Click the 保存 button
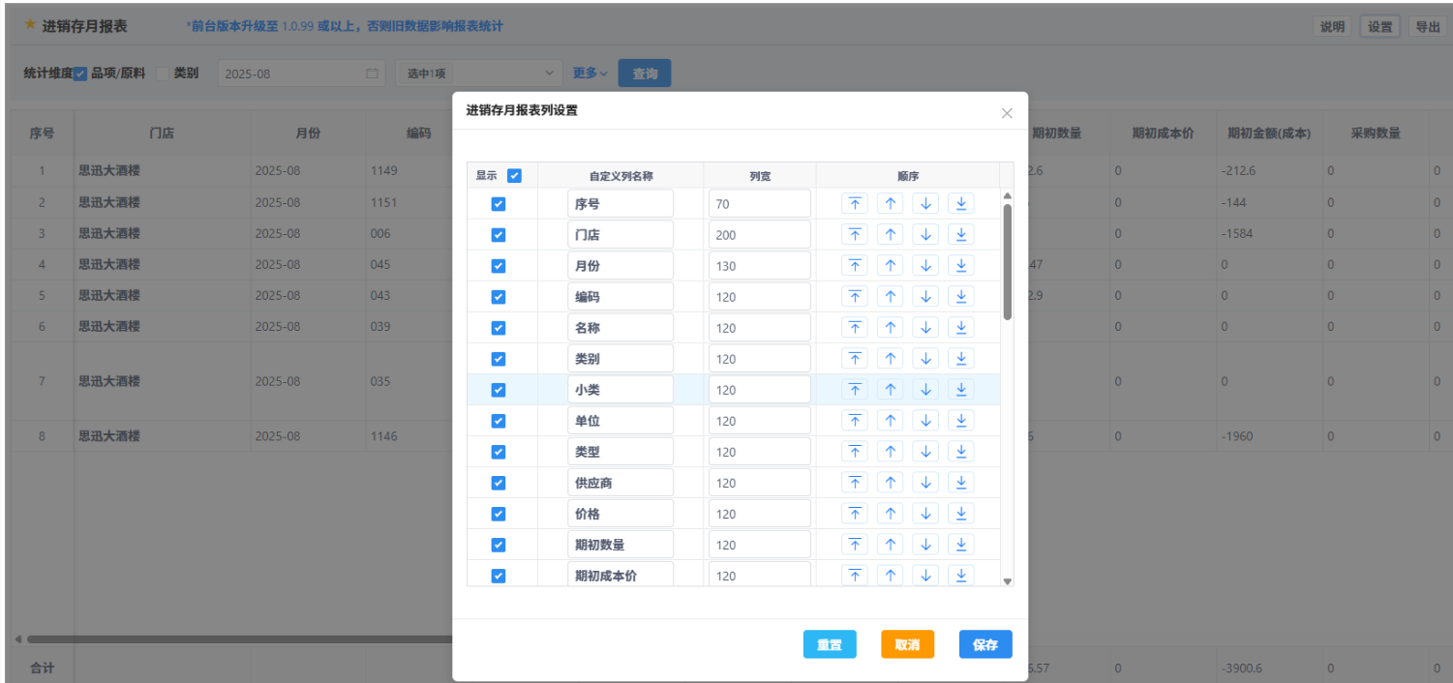Screen dimensions: 1453x683 pos(984,645)
